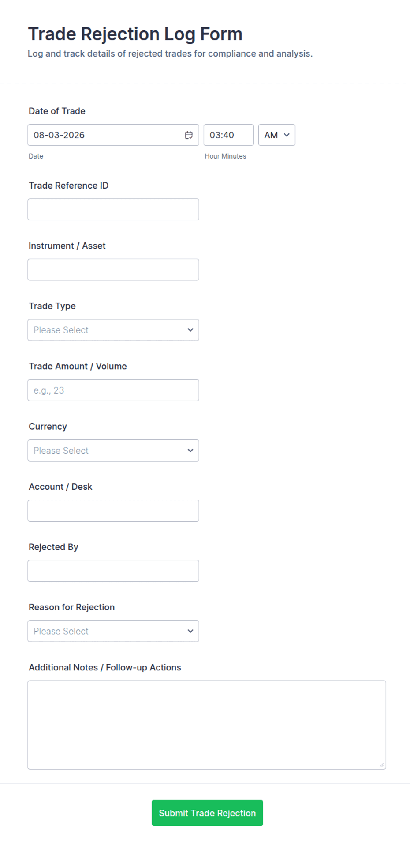410x848 pixels.
Task: Click the Trade Rejection Log Form heading
Action: click(x=135, y=34)
